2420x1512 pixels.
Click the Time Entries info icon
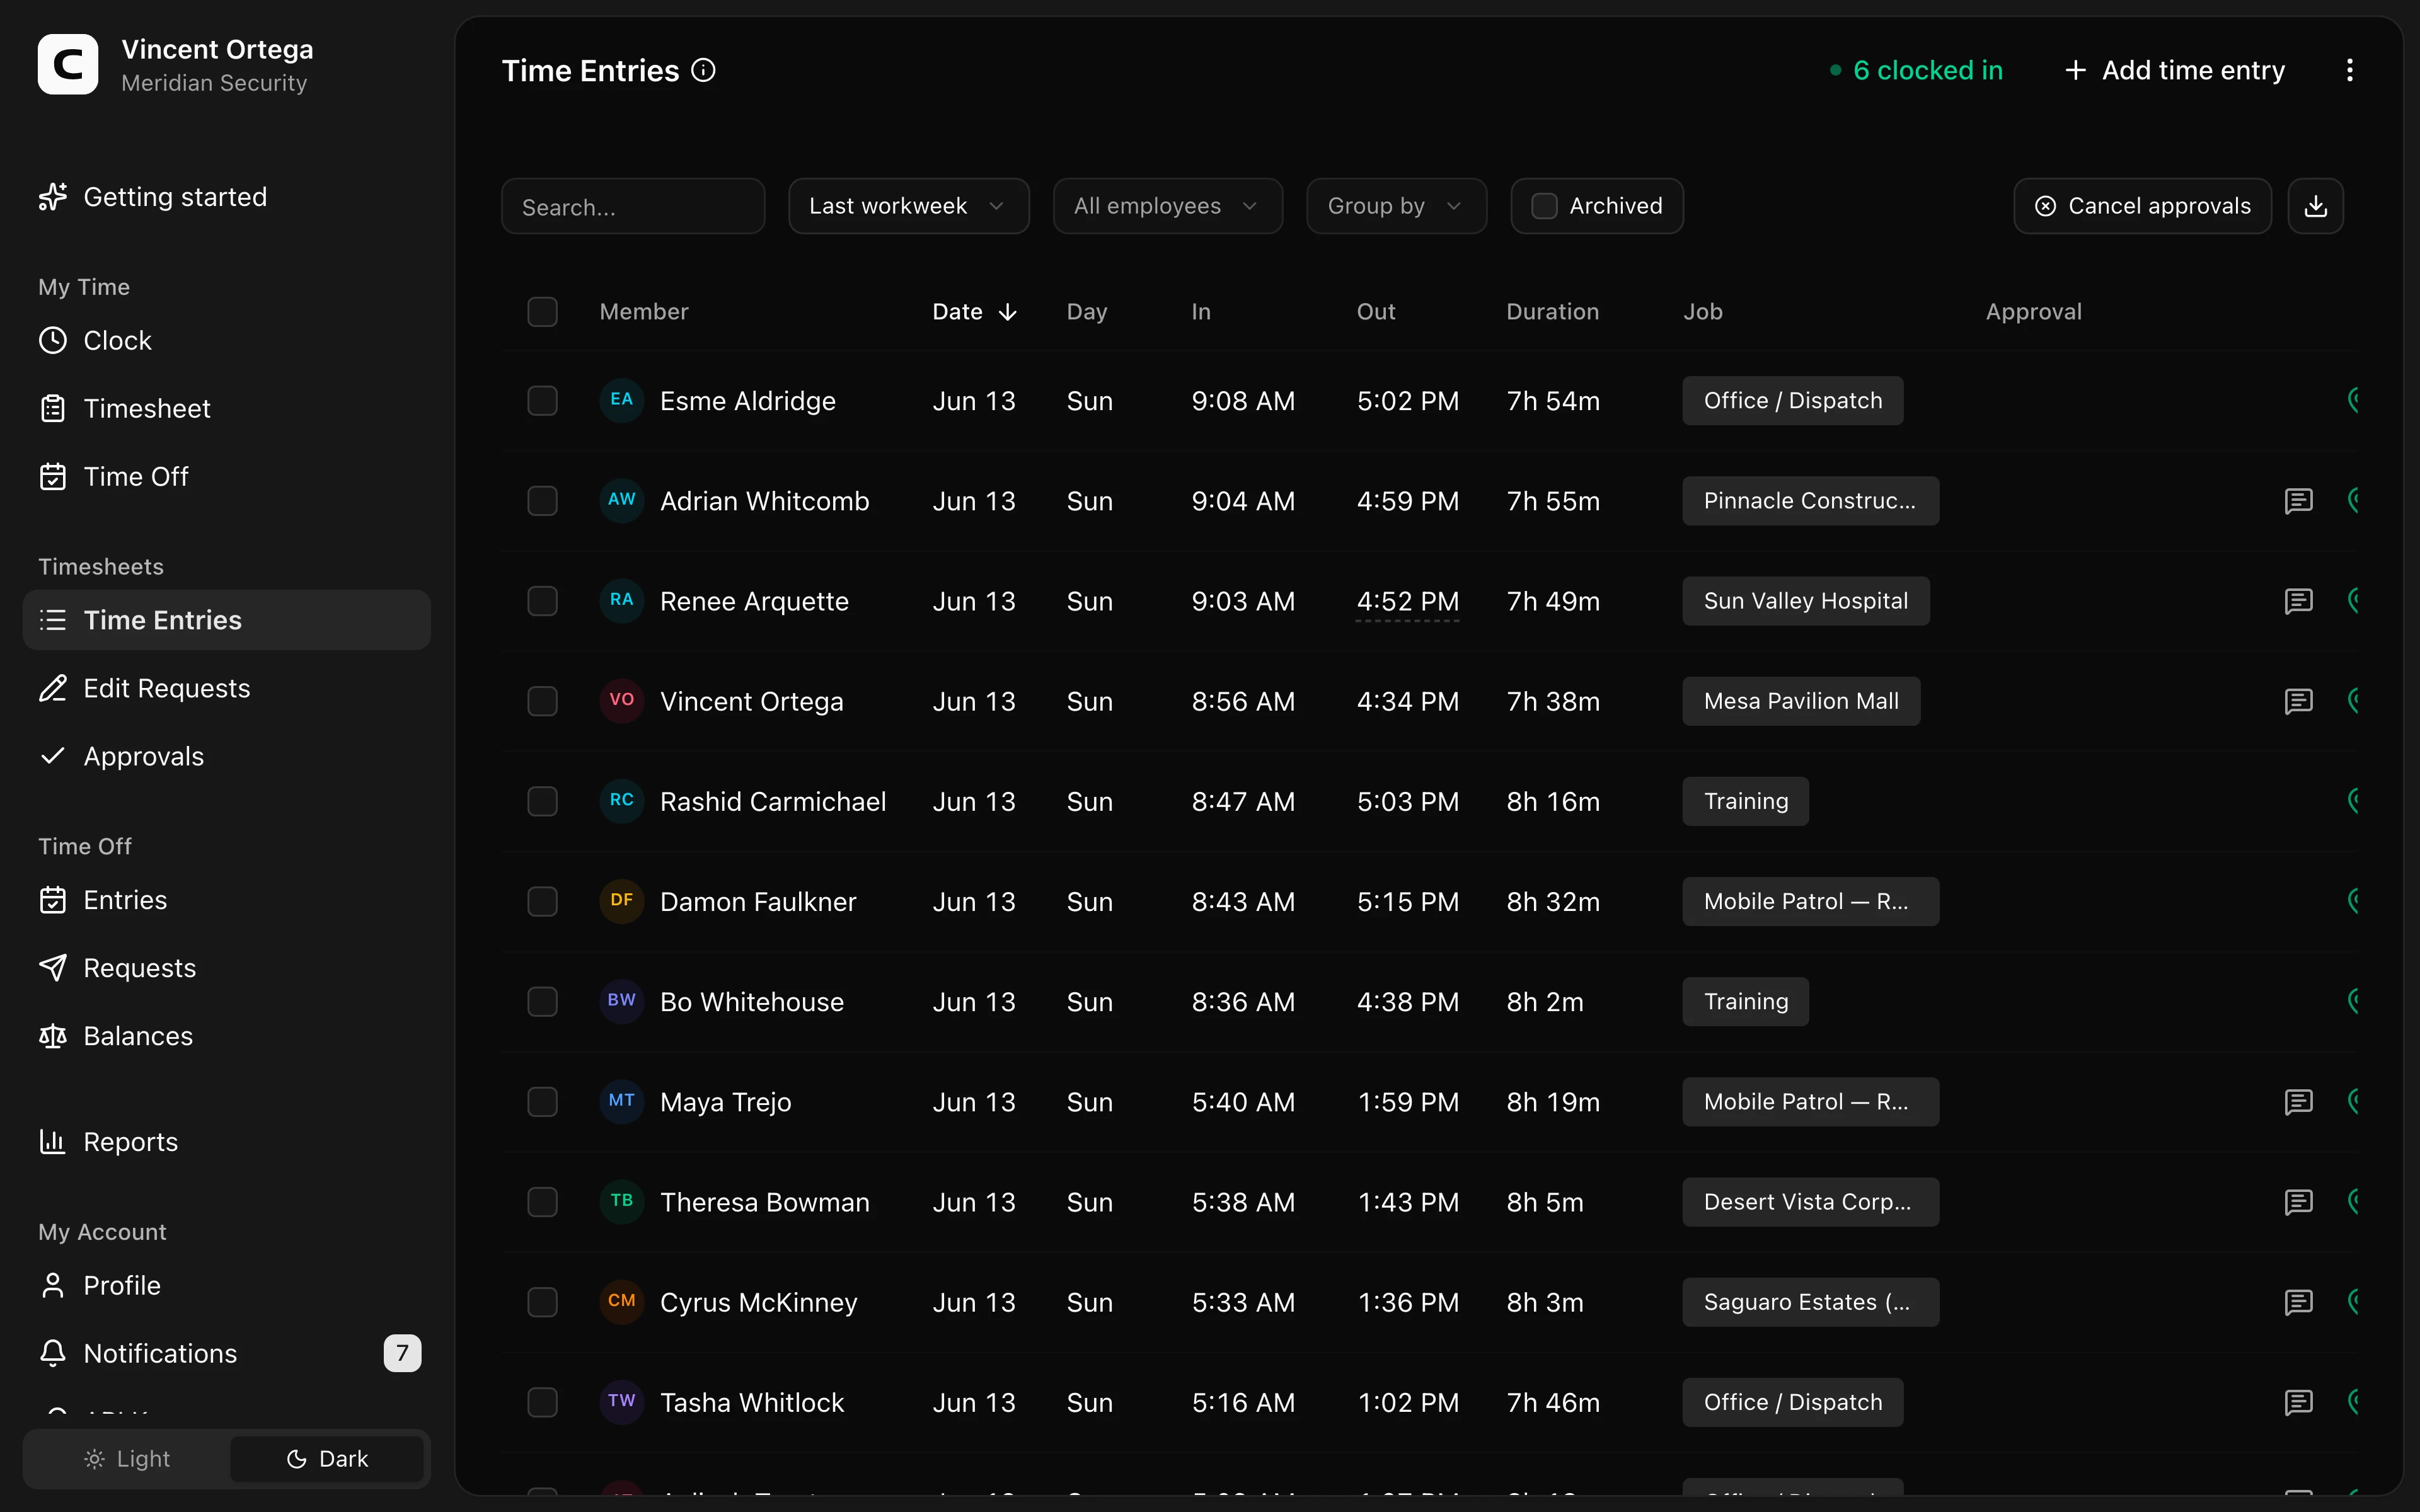tap(704, 70)
